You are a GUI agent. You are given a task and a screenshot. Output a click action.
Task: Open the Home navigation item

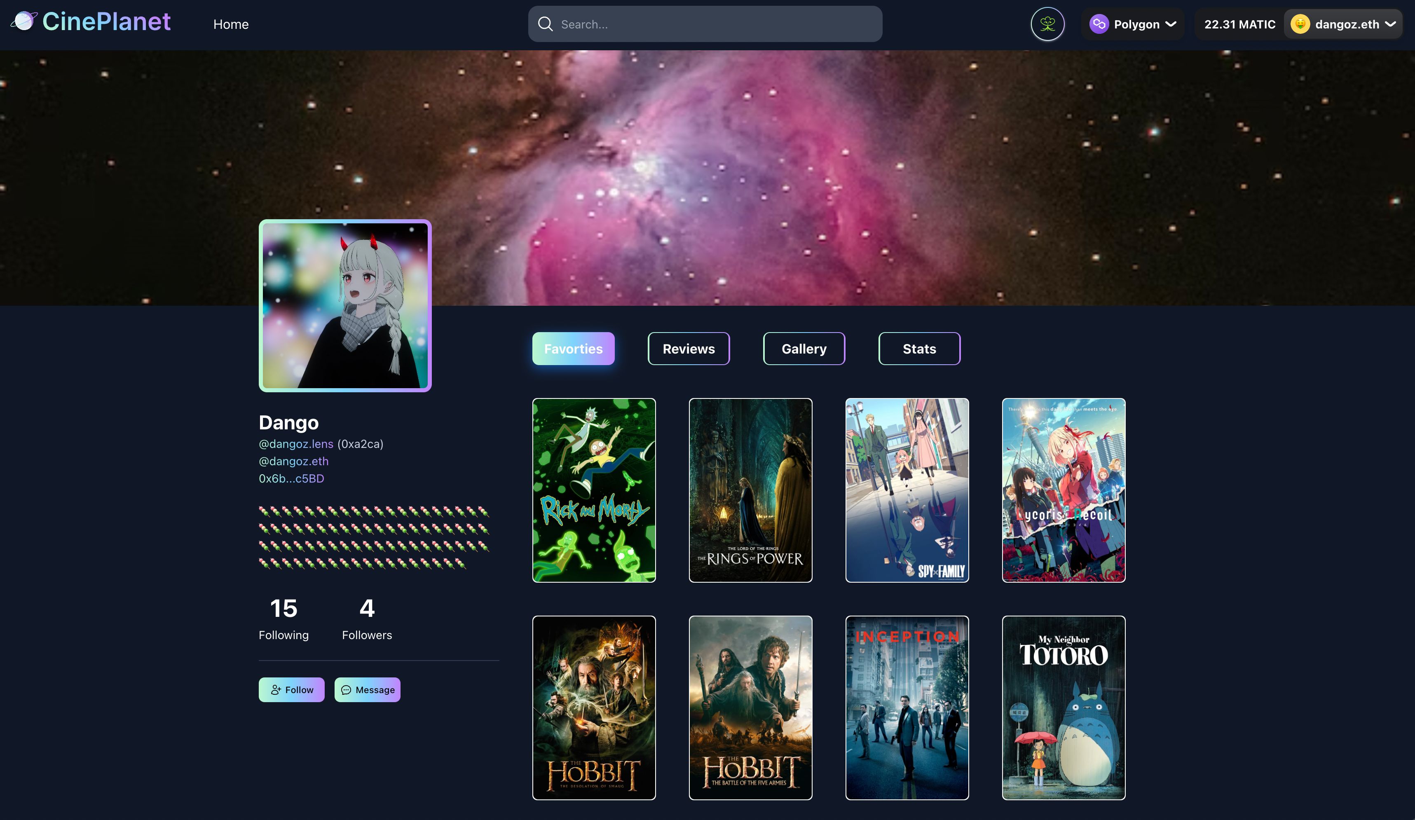(x=231, y=24)
